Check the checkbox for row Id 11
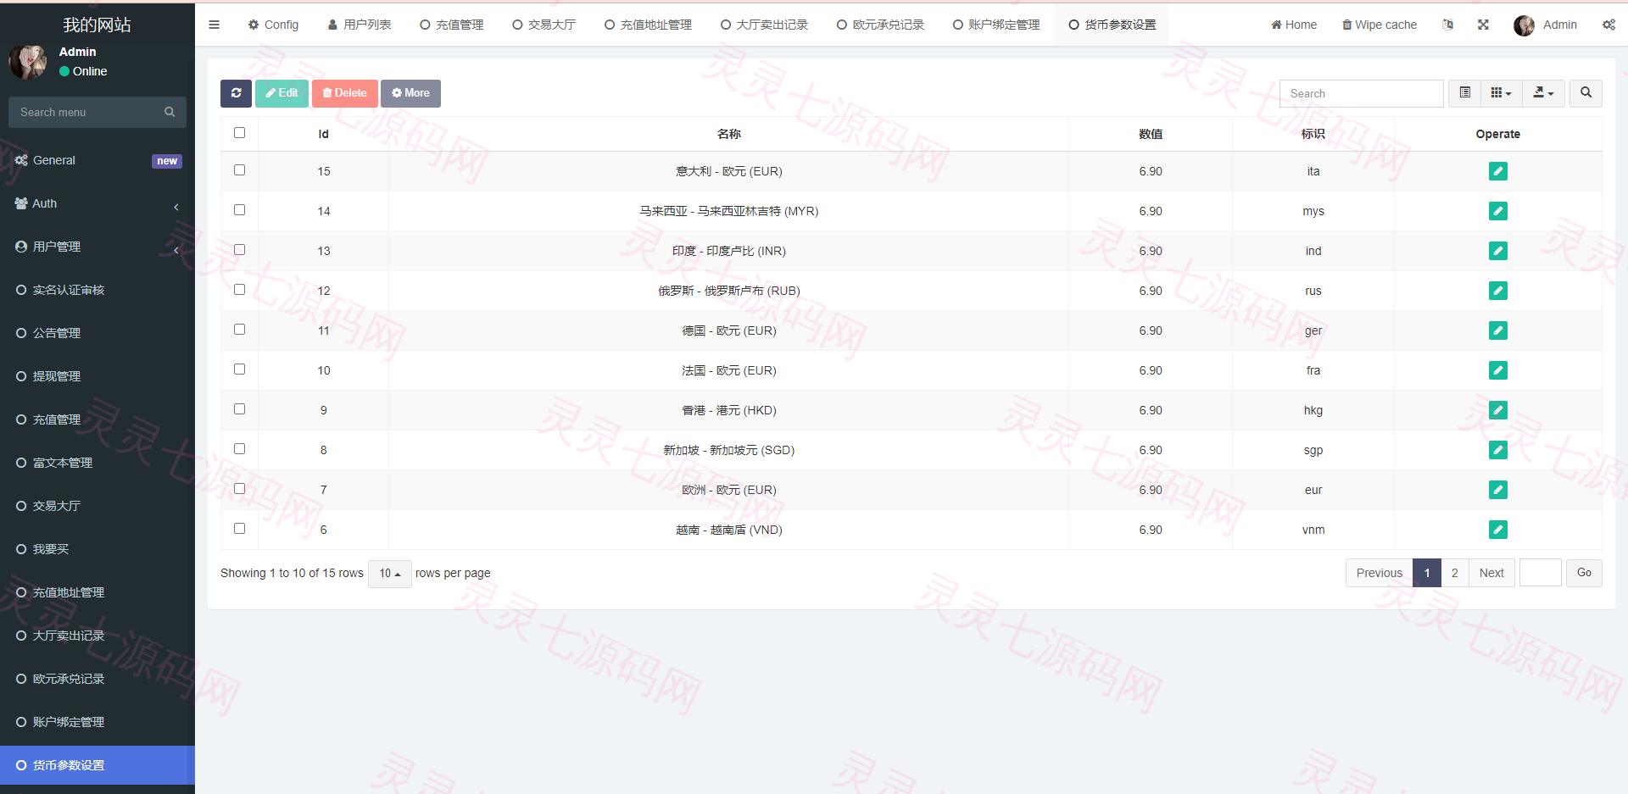This screenshot has width=1628, height=794. [x=239, y=330]
